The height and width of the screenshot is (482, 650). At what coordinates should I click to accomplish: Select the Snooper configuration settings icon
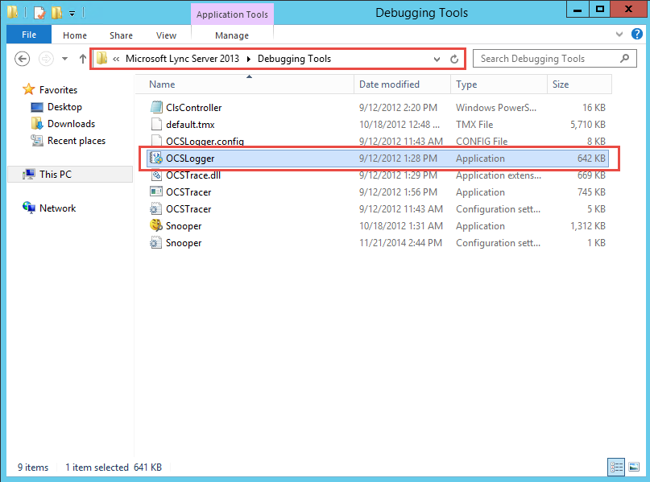(156, 243)
